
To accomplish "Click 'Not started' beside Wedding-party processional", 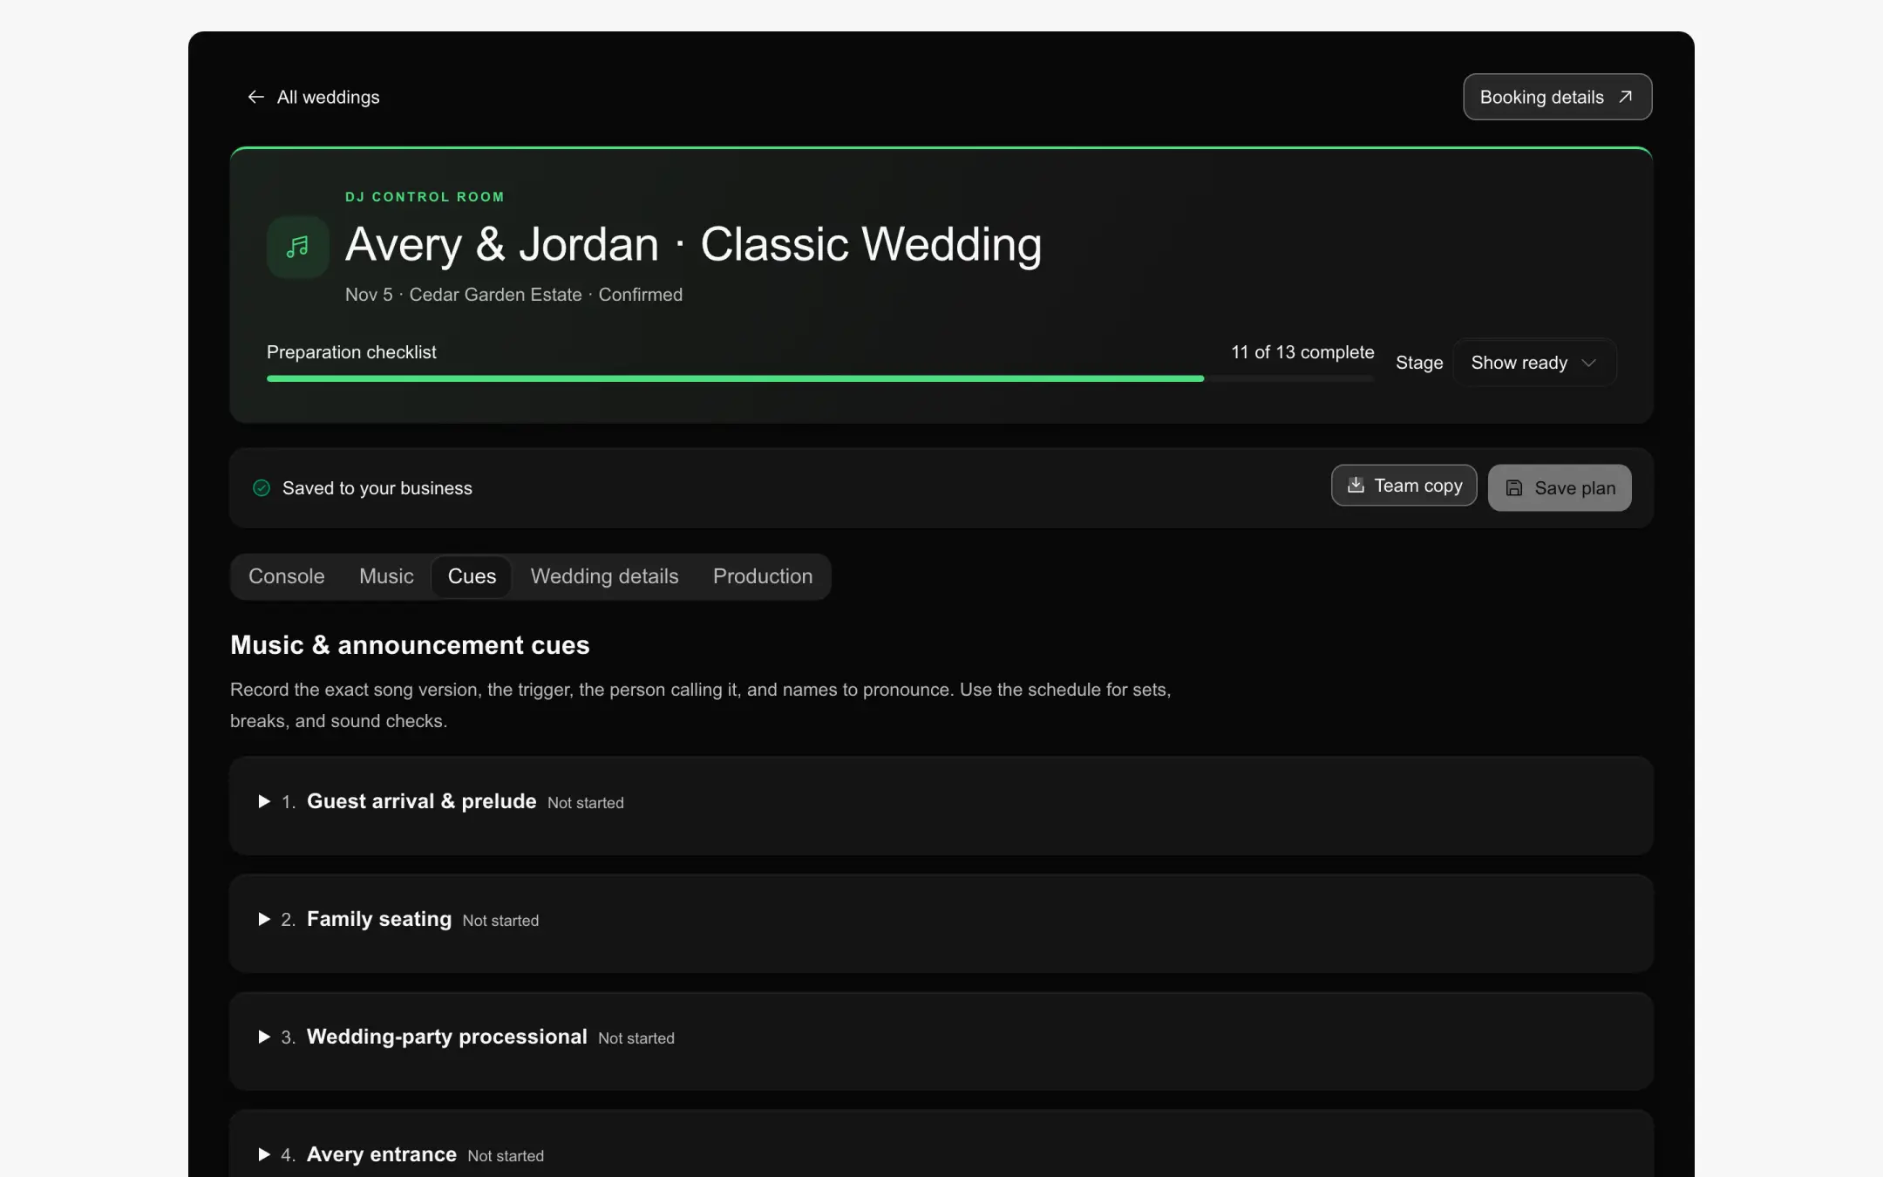I will click(636, 1038).
